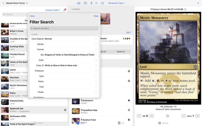The height and width of the screenshot is (126, 202).
Task: Open filter list icon with red badge
Action: click(x=65, y=10)
